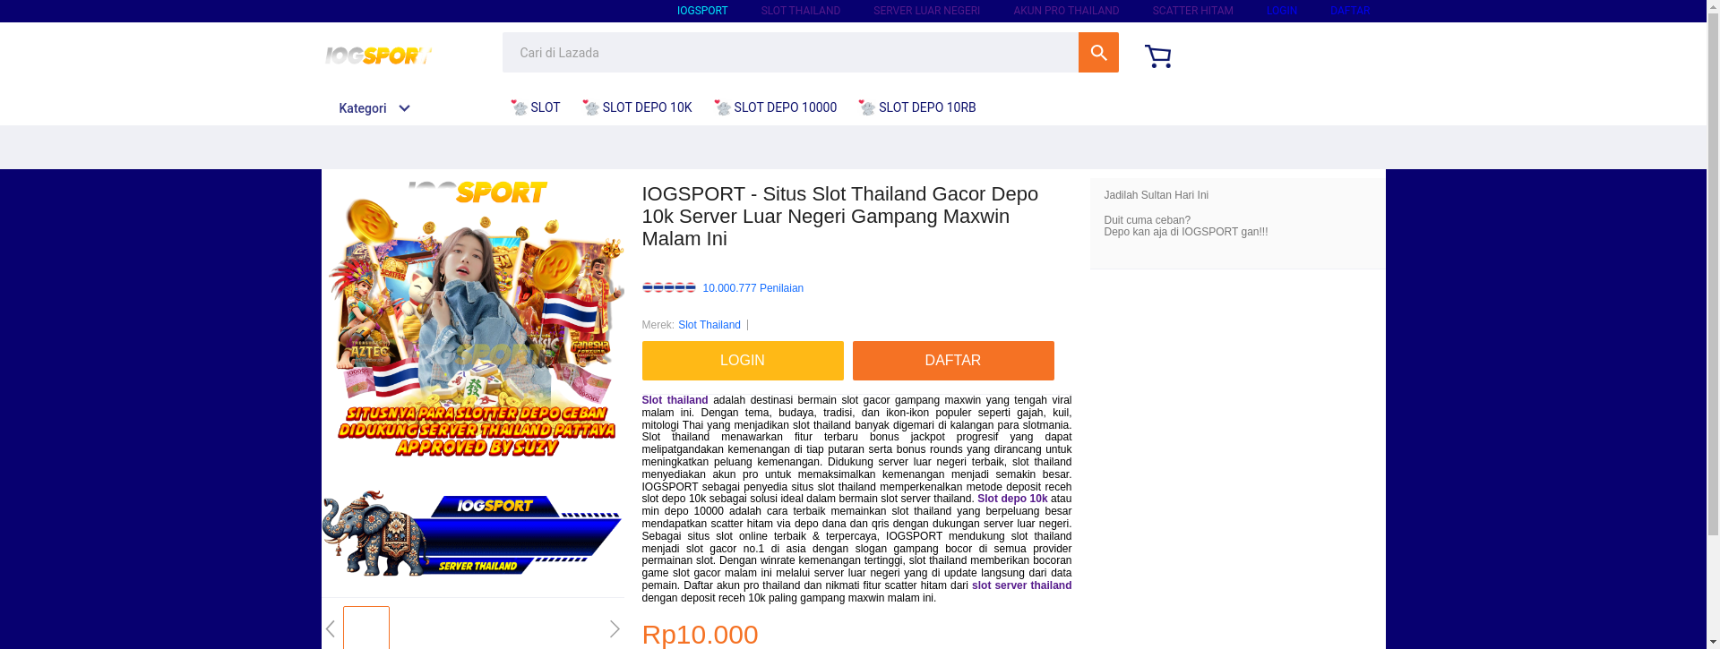Open SLOT THAILAND in top menu

click(x=801, y=11)
